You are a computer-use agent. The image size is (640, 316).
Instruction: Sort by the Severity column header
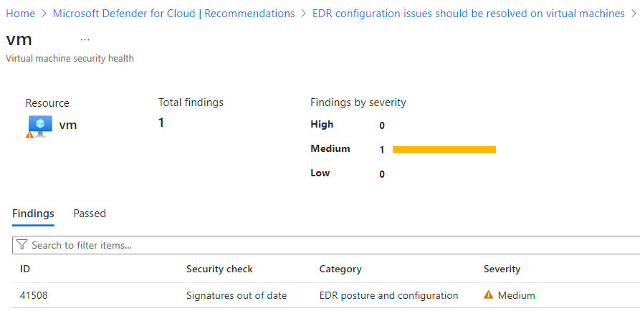(x=502, y=269)
